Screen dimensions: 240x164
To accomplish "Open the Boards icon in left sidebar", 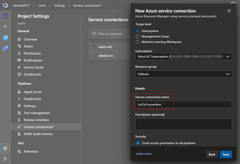I will (x=5, y=38).
